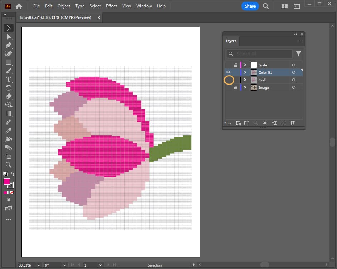The height and width of the screenshot is (269, 337).
Task: Select the Zoom tool in toolbar
Action: pyautogui.click(x=9, y=165)
